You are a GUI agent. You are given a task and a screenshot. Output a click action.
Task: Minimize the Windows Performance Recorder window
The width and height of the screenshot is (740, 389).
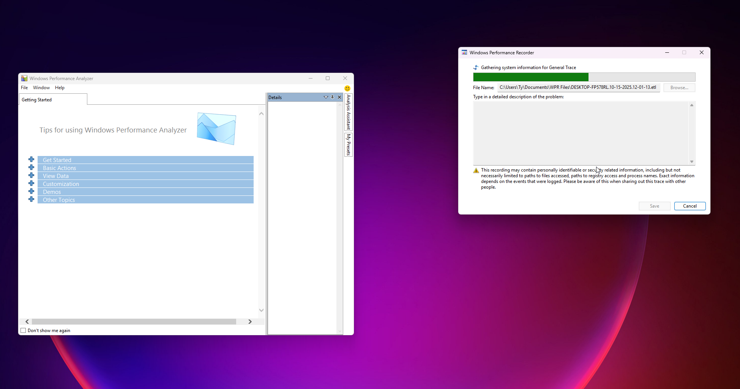click(667, 52)
